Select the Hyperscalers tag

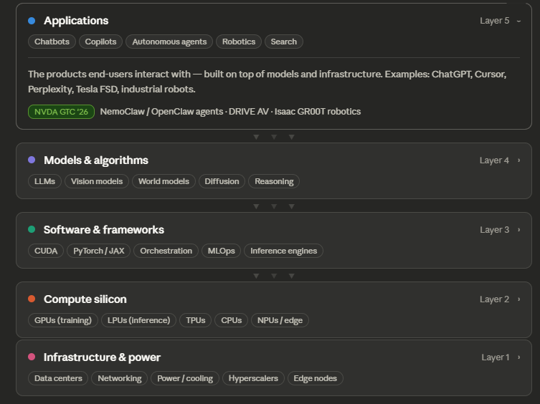(253, 378)
